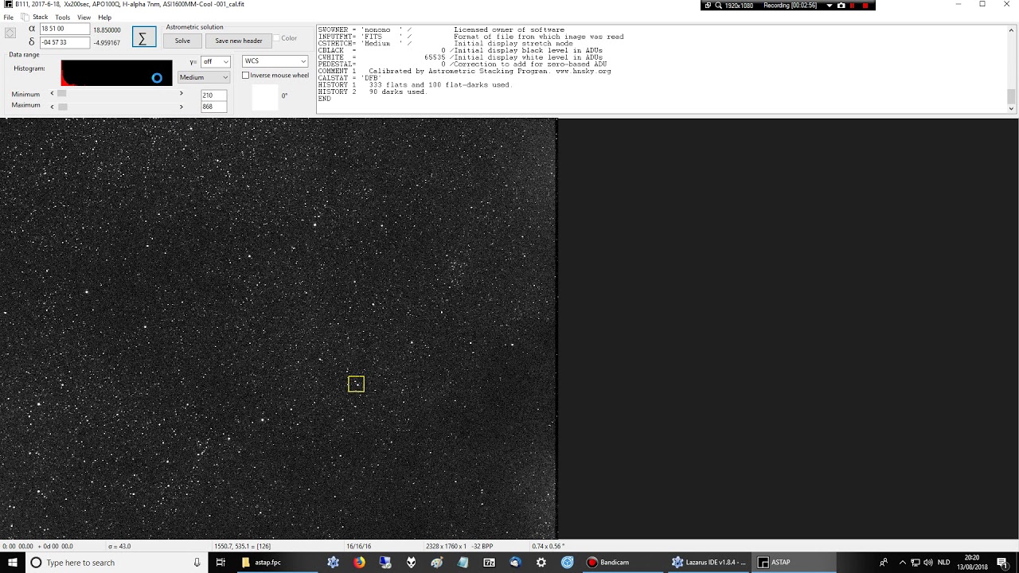Image resolution: width=1019 pixels, height=573 pixels.
Task: Click the delta declination input field
Action: coord(64,41)
